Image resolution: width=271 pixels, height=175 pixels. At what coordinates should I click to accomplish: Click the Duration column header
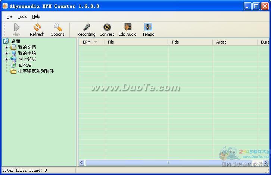point(264,42)
